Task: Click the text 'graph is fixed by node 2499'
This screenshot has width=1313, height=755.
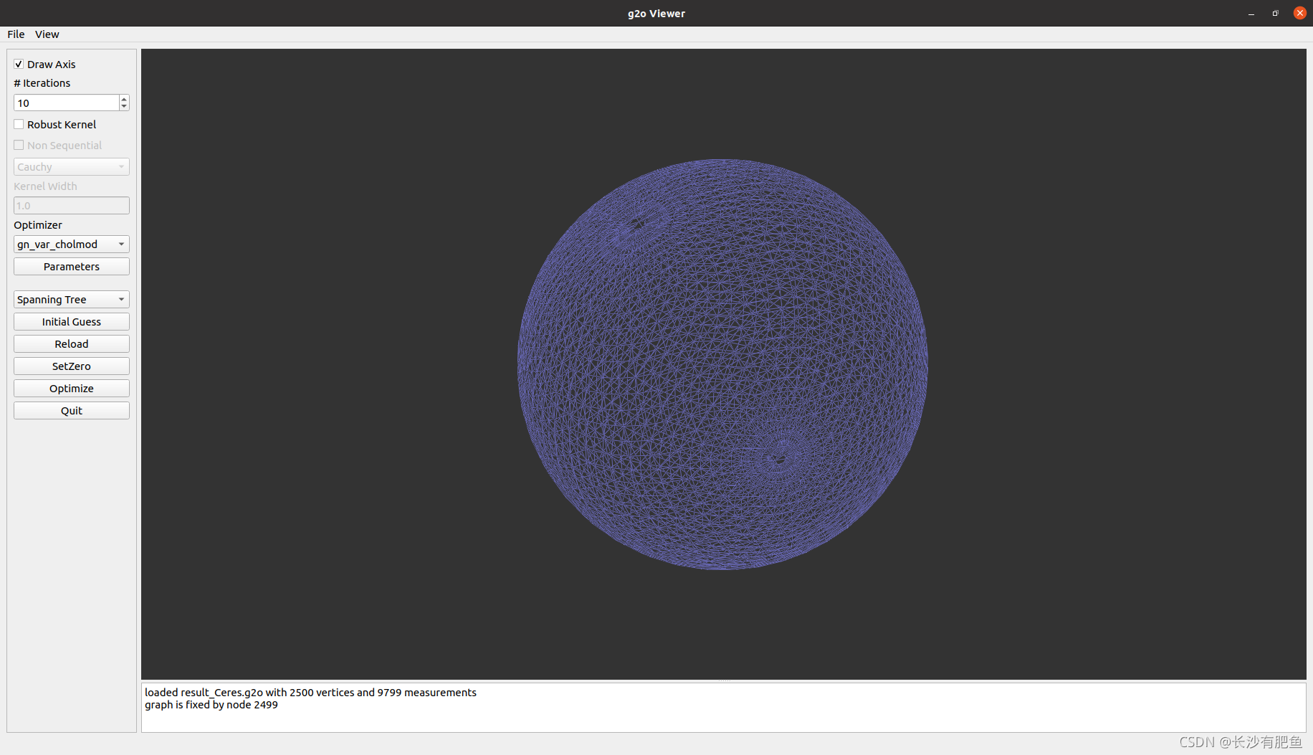Action: point(211,705)
